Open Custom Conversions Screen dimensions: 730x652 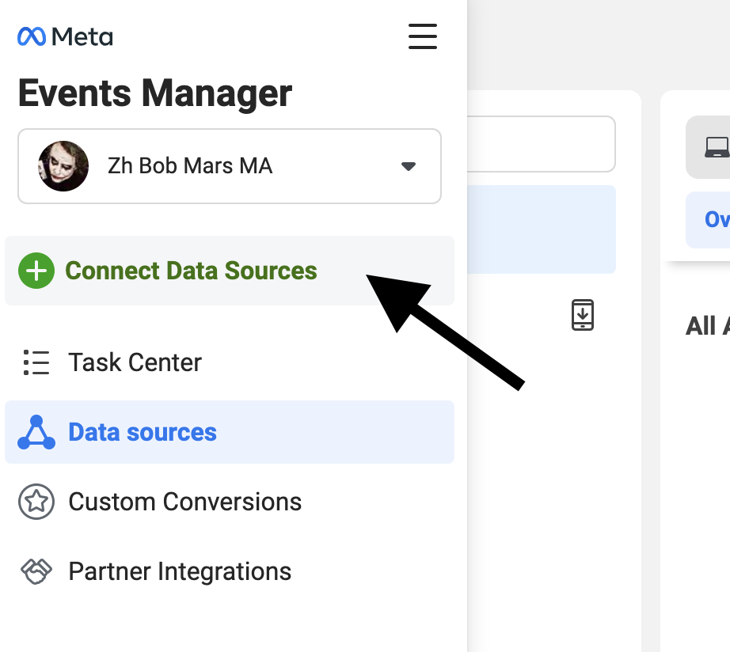click(230, 502)
